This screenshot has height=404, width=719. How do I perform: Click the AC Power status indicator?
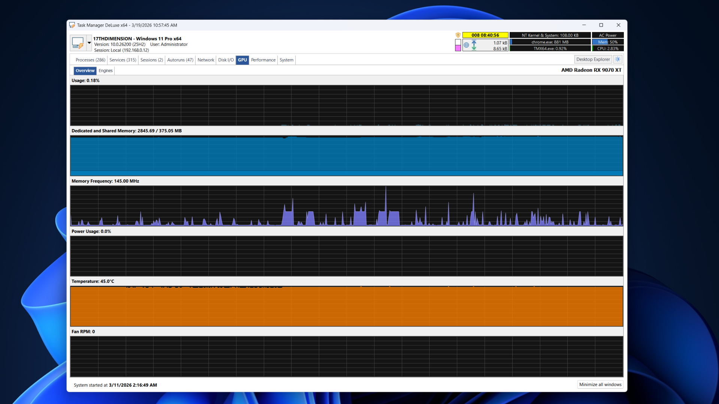click(x=608, y=35)
